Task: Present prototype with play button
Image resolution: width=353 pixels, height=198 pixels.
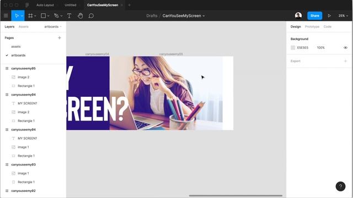Action: pos(329,16)
